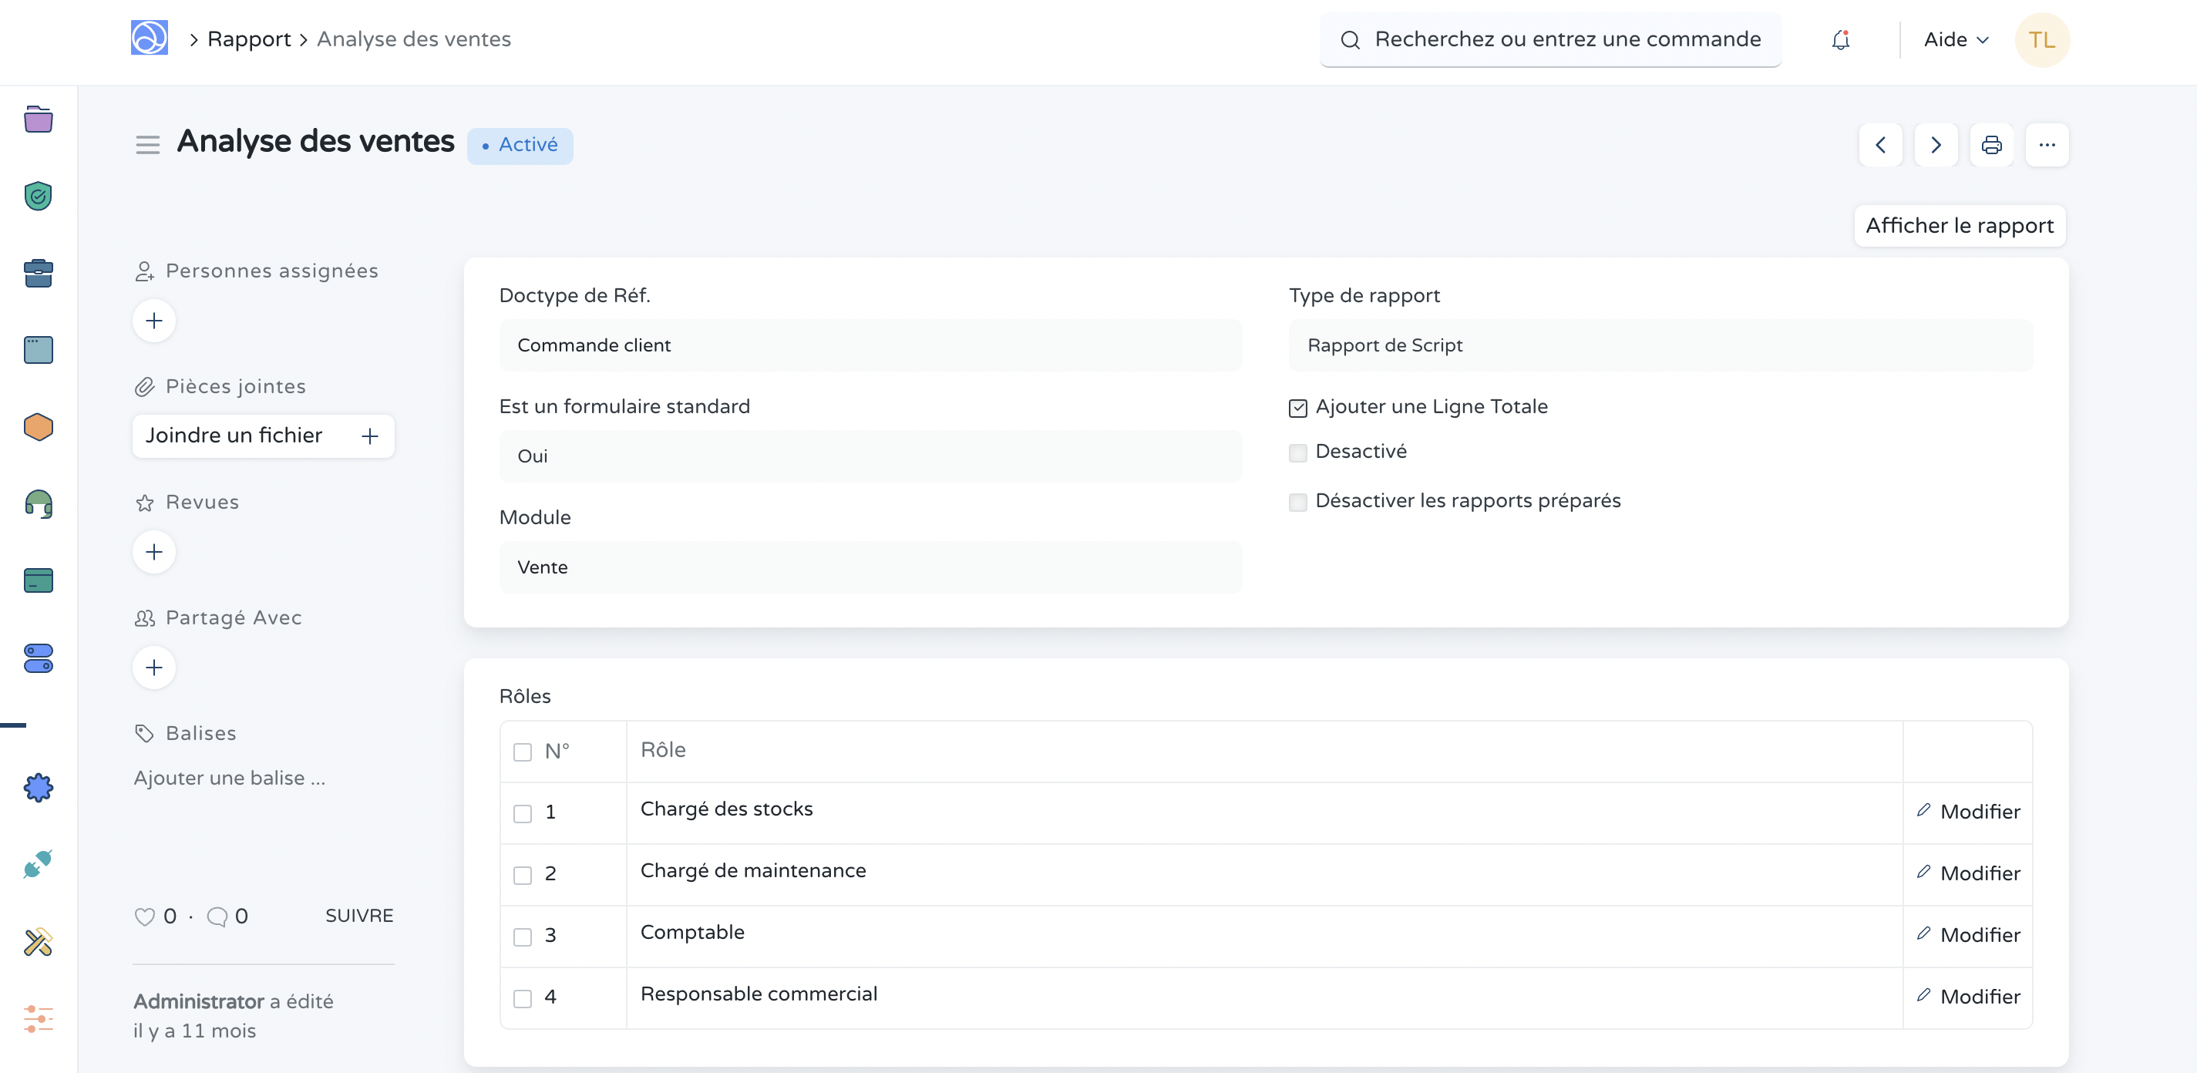Screen dimensions: 2197x1073
Task: Enable the Desactivé checkbox
Action: tap(1297, 453)
